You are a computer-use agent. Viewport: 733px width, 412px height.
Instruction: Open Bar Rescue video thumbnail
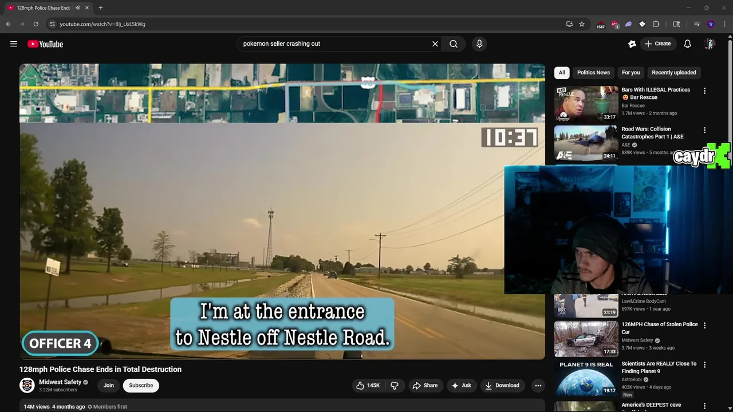coord(586,104)
